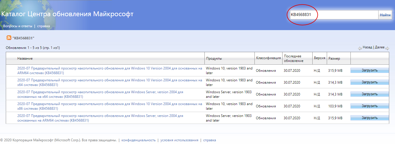Sort table by the Размер column header

pos(334,58)
